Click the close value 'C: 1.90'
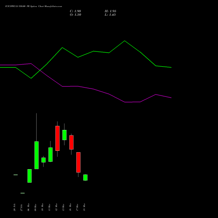 point(75,11)
